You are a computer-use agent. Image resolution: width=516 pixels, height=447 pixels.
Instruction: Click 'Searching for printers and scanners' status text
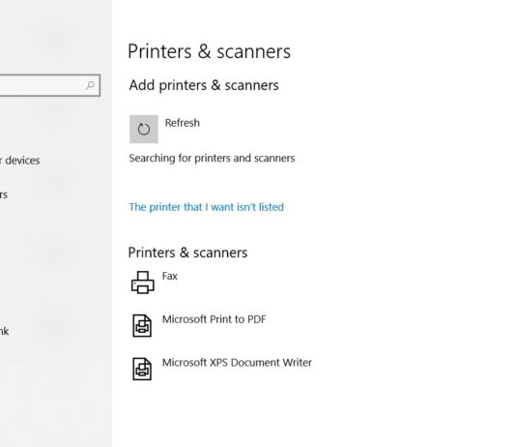pyautogui.click(x=212, y=158)
